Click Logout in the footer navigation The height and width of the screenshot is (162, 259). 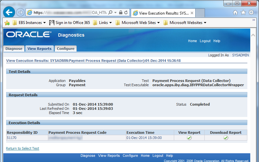click(x=158, y=156)
